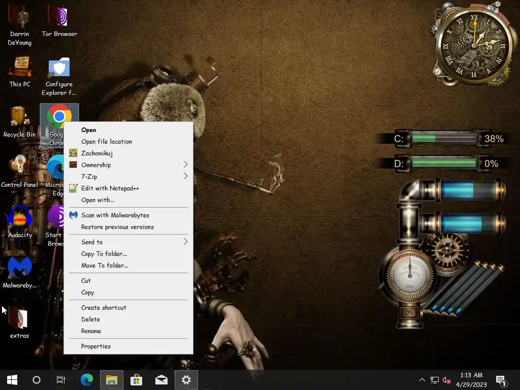Select the Audacity desktop icon
The height and width of the screenshot is (390, 520).
(x=20, y=222)
